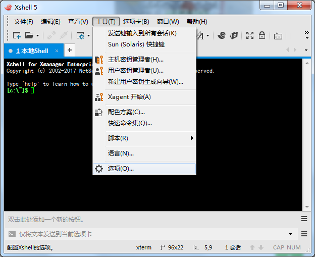Select 发送键输入到所有会话(K) menu entry
Viewport: 315px width, 257px height.
[x=144, y=33]
